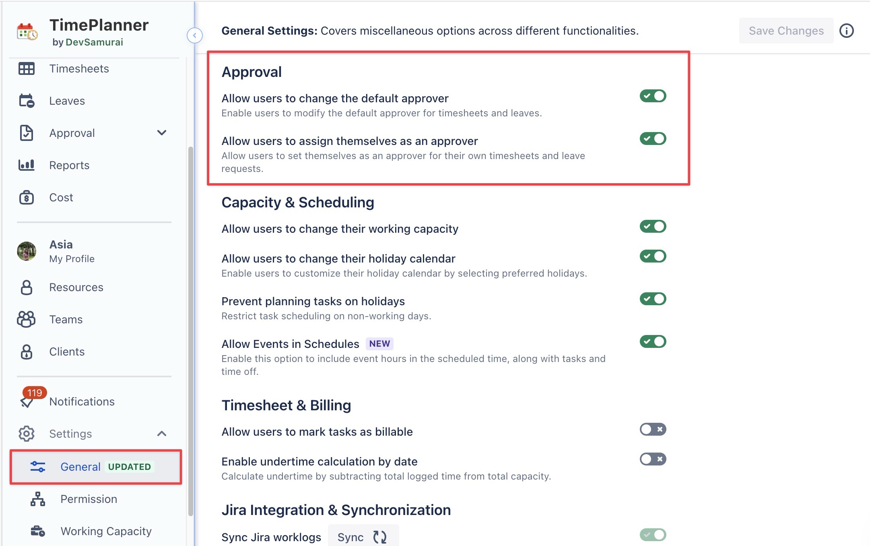Enable allow users to mark tasks billable
This screenshot has height=546, width=870.
(653, 430)
